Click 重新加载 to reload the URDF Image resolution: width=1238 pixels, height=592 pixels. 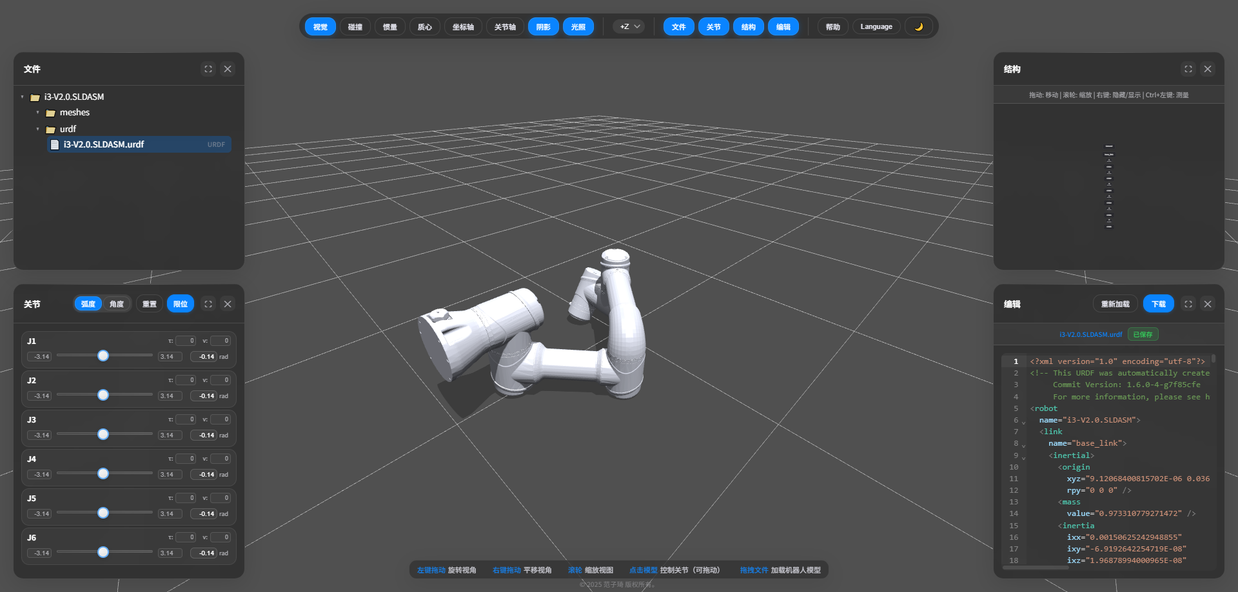pyautogui.click(x=1115, y=304)
